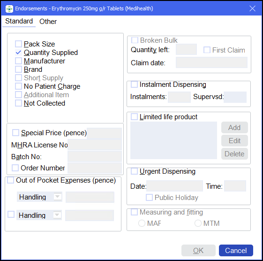The image size is (263, 261).
Task: Check the No Patient Charge option
Action: (x=18, y=86)
